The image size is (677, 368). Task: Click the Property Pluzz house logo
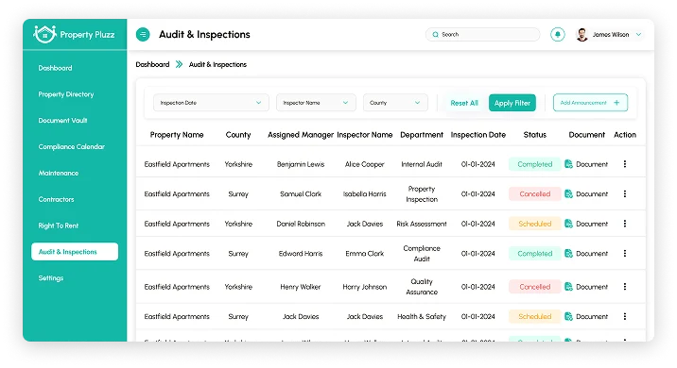click(44, 34)
